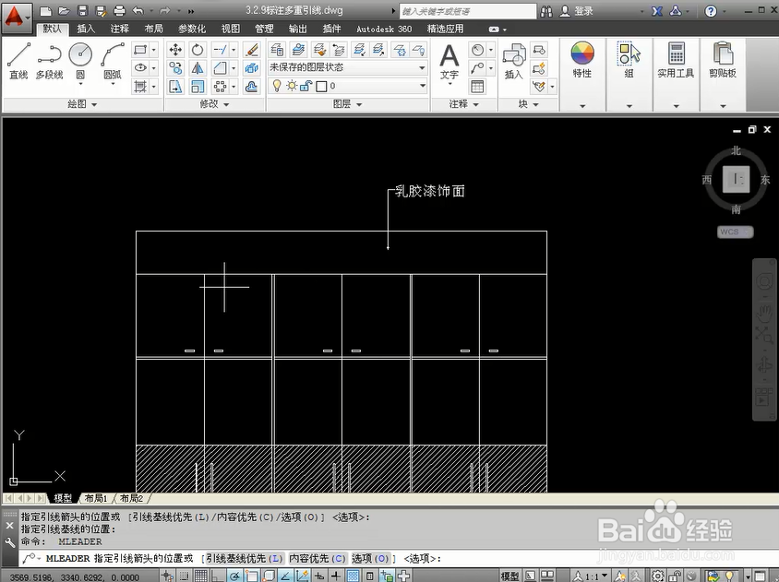This screenshot has height=582, width=779.
Task: Expand the Layers (图层) panel
Action: point(347,104)
